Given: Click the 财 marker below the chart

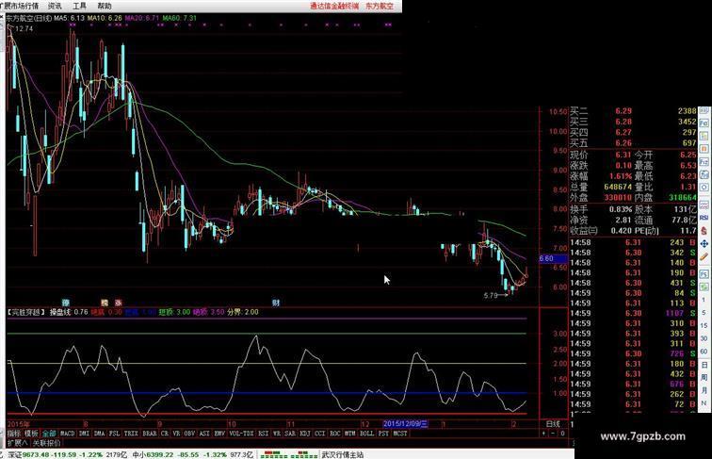Looking at the screenshot, I should coord(276,303).
